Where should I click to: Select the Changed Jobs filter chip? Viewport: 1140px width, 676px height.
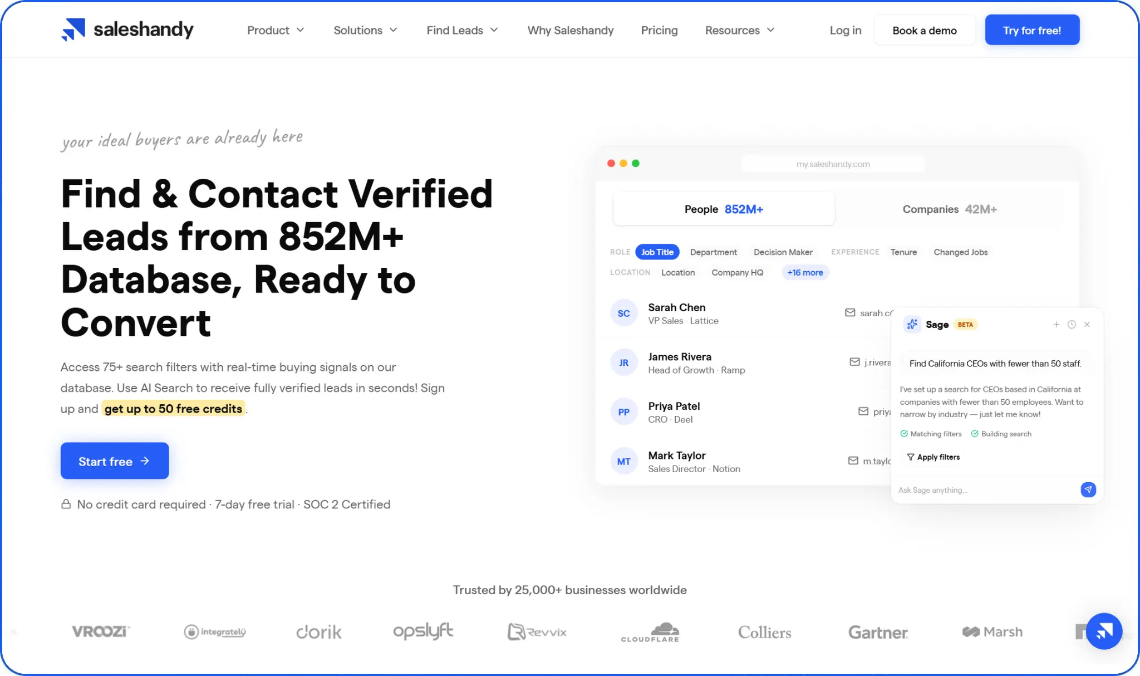960,252
